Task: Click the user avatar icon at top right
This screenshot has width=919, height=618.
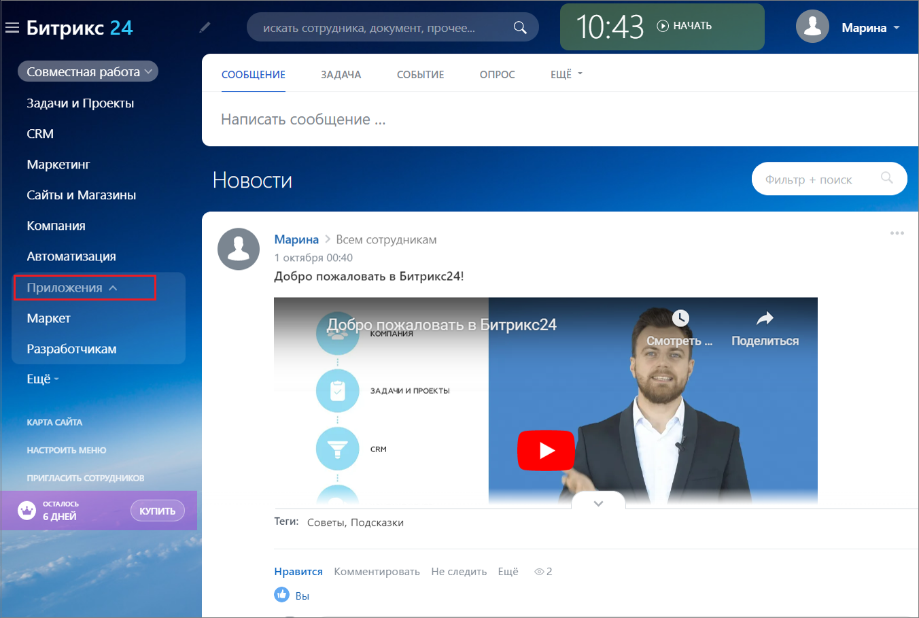Action: [x=812, y=27]
